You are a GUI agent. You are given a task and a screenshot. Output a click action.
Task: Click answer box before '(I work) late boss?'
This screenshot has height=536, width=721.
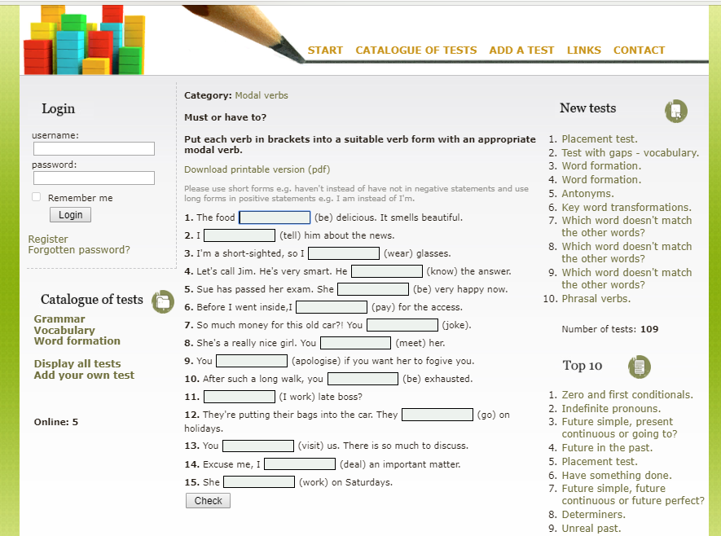tap(240, 397)
